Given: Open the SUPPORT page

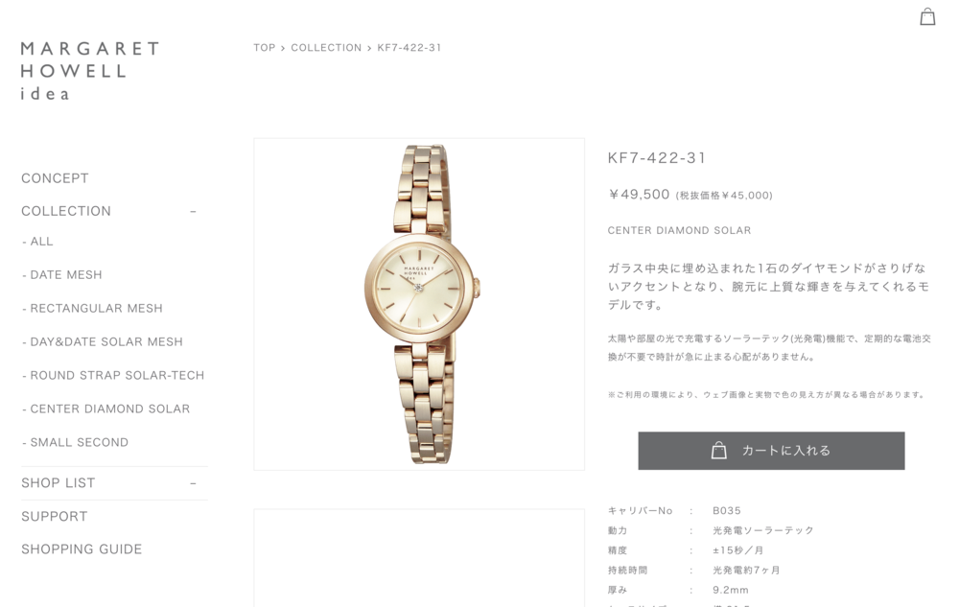Looking at the screenshot, I should 55,517.
